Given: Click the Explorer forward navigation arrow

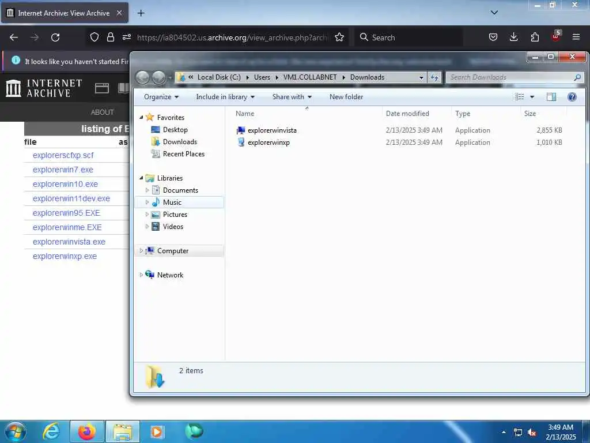Looking at the screenshot, I should tap(158, 77).
